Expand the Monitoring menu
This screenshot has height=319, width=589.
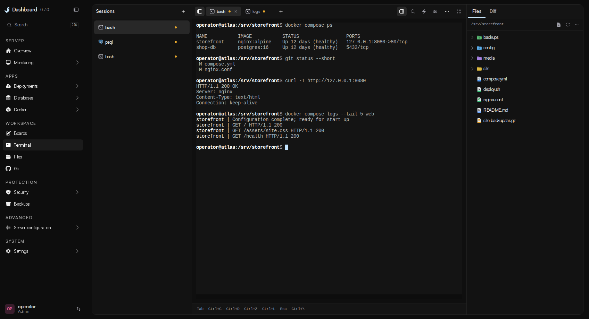click(x=43, y=63)
